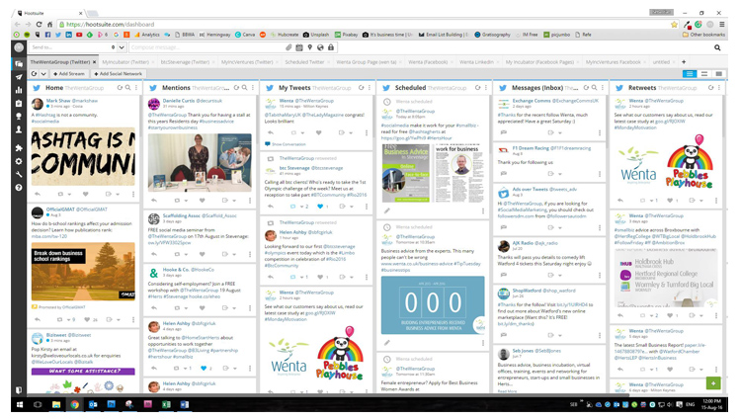Click the add location pin icon
The height and width of the screenshot is (420, 740).
click(x=309, y=47)
